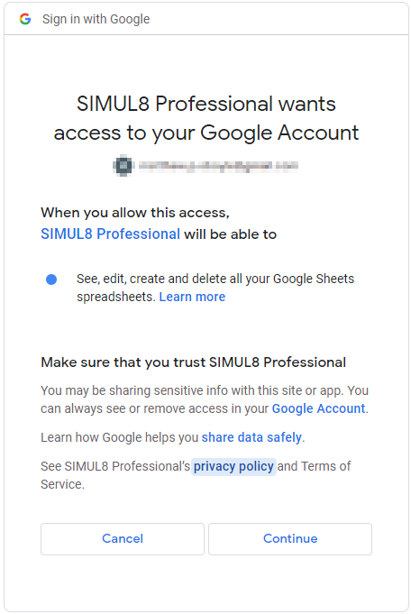
Task: Click the 'will be able to' text
Action: coord(231,234)
